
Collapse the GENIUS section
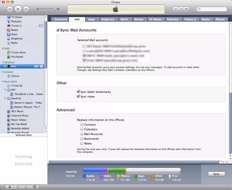pos(2,72)
